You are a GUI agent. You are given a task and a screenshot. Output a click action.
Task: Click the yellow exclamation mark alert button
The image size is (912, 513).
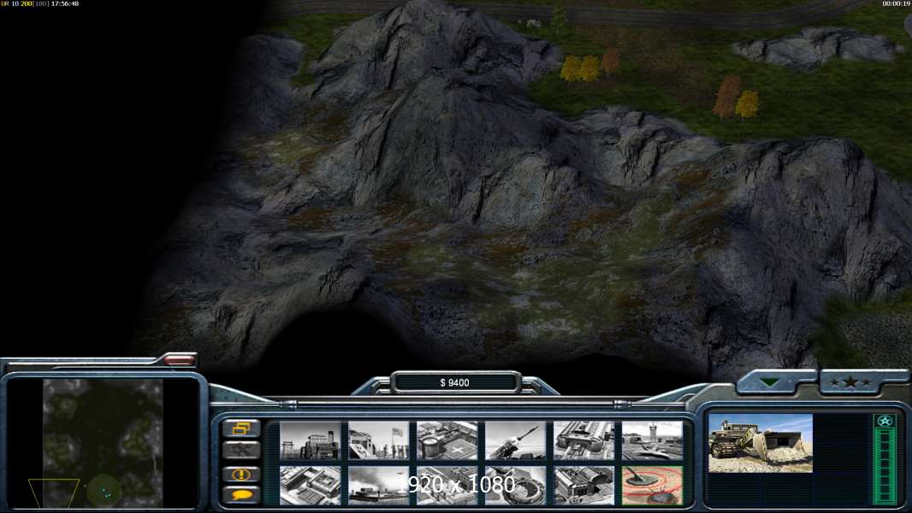tap(241, 474)
